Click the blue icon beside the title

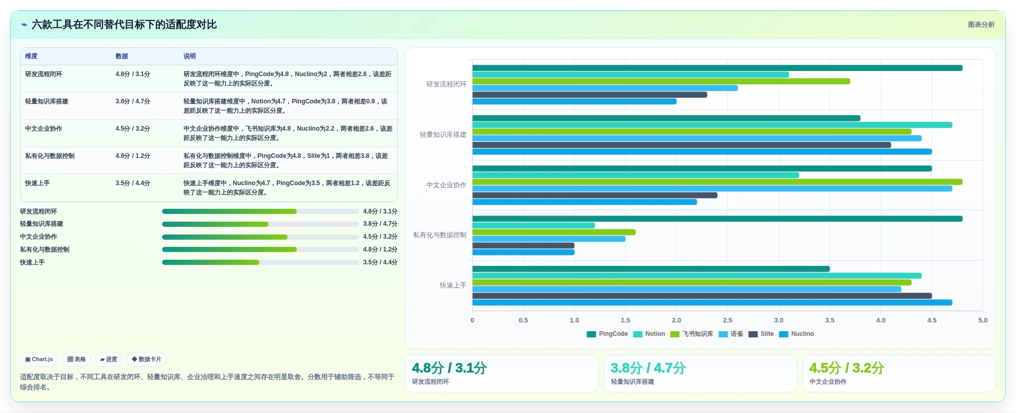coord(24,25)
